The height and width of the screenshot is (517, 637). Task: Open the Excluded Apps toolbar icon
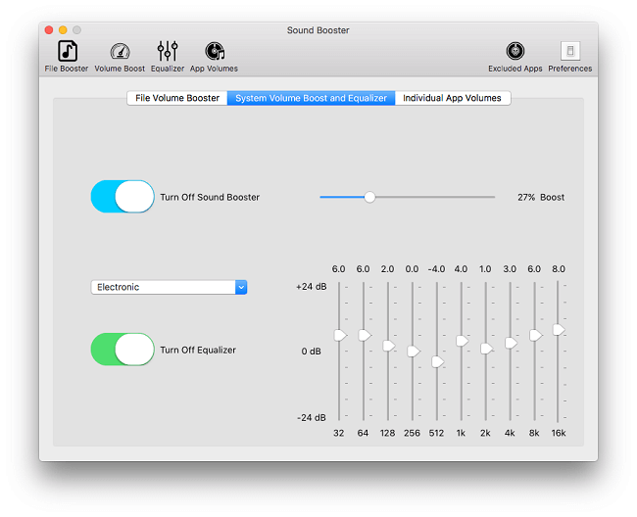515,51
